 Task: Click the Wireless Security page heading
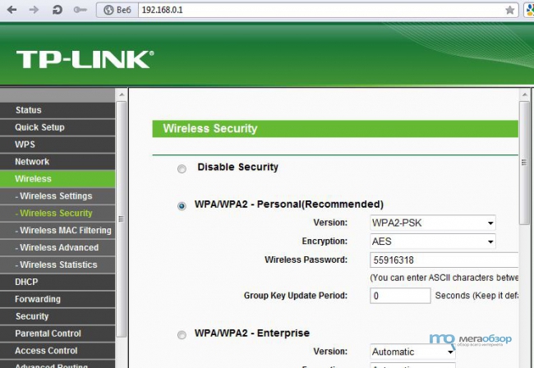pos(210,129)
